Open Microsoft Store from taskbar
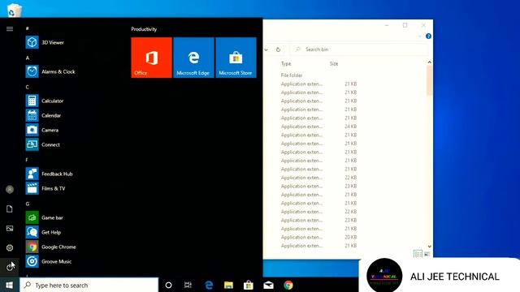This screenshot has height=292, width=520. coord(249,285)
